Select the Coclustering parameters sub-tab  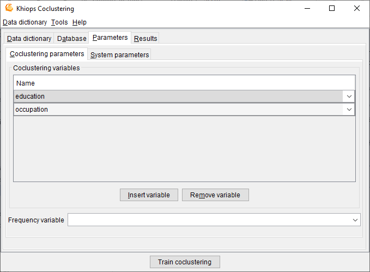click(x=47, y=54)
